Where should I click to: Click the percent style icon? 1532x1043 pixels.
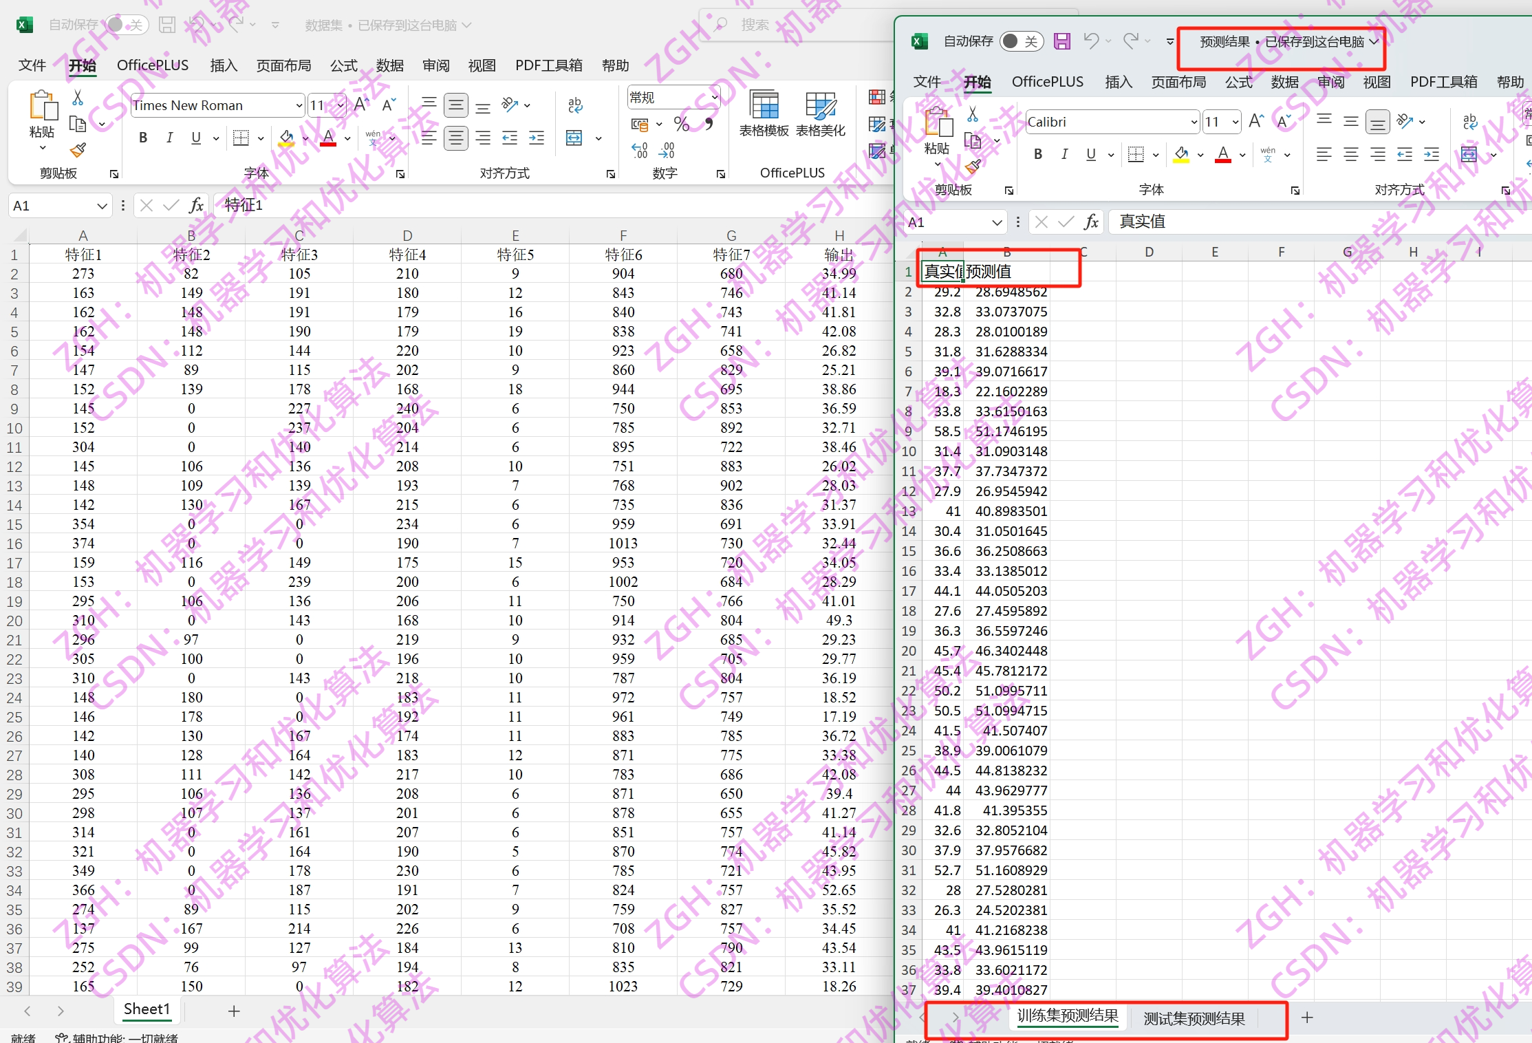point(681,125)
